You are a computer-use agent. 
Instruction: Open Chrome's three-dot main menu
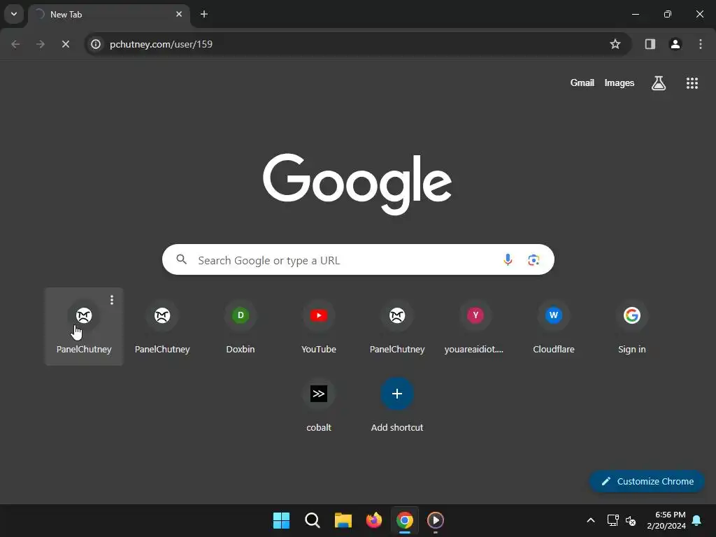700,44
